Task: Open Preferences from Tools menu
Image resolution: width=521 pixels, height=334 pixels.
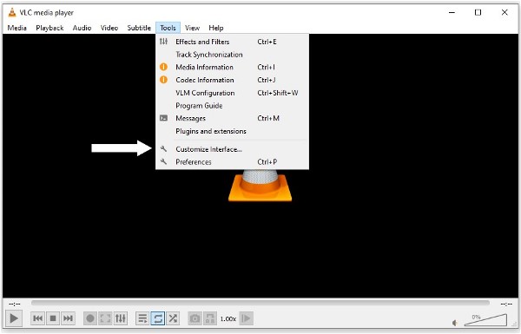Action: tap(232, 162)
